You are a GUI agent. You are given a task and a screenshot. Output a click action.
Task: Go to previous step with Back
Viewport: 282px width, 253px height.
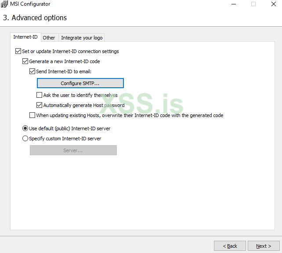pyautogui.click(x=230, y=246)
